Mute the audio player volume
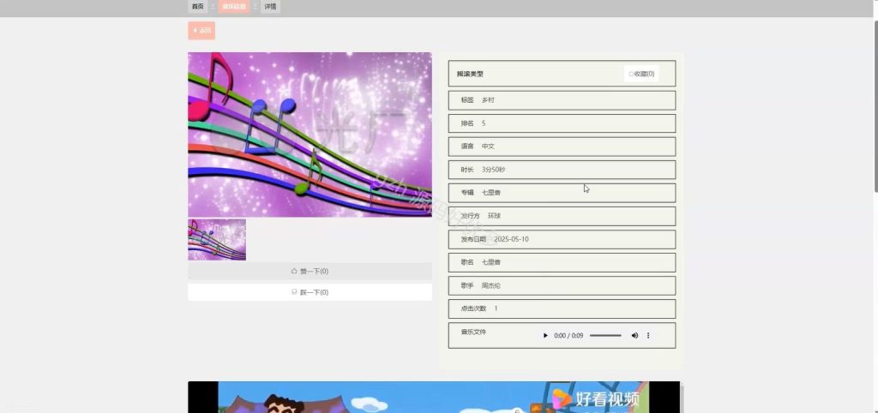The width and height of the screenshot is (878, 413). click(x=634, y=336)
